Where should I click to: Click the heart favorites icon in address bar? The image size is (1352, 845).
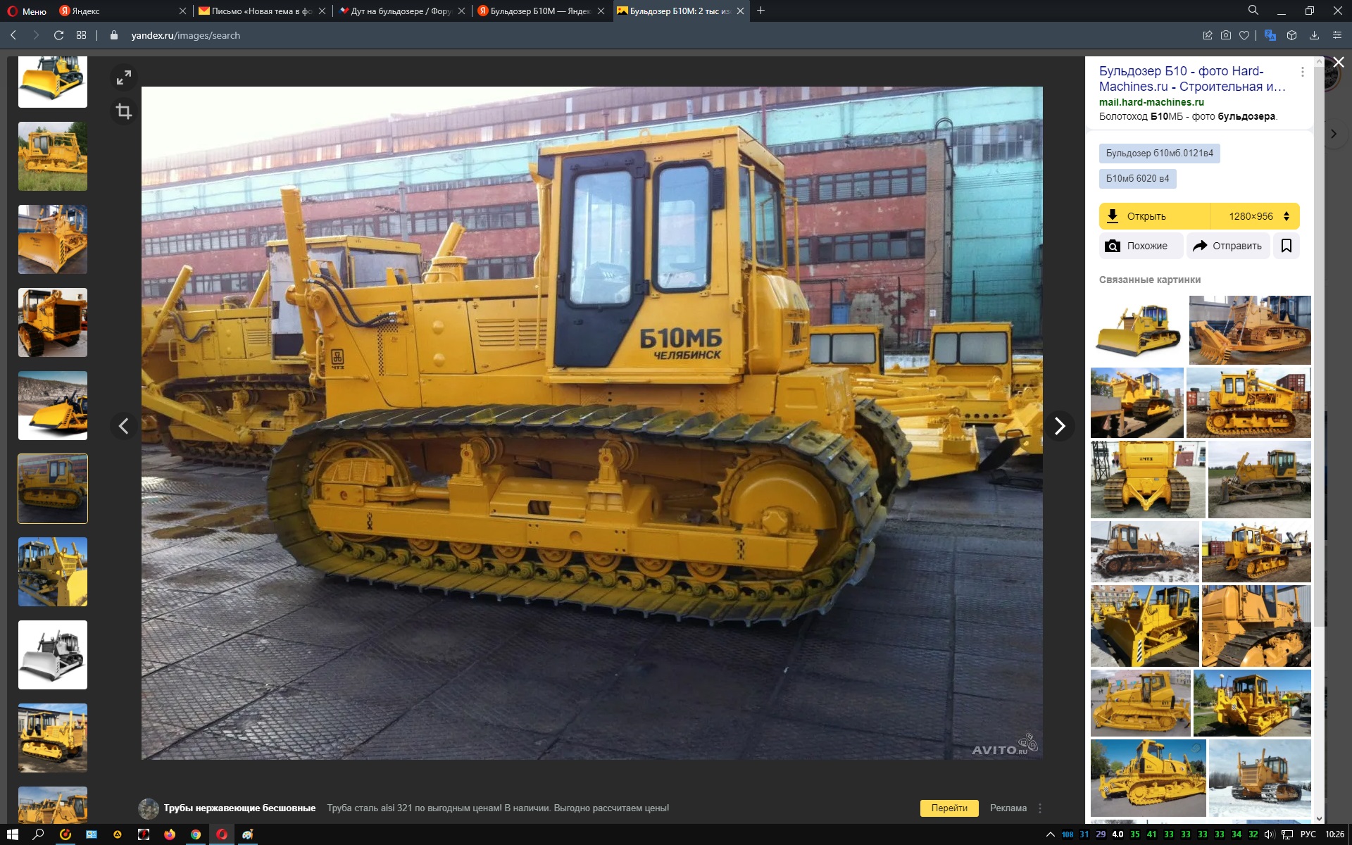tap(1244, 35)
